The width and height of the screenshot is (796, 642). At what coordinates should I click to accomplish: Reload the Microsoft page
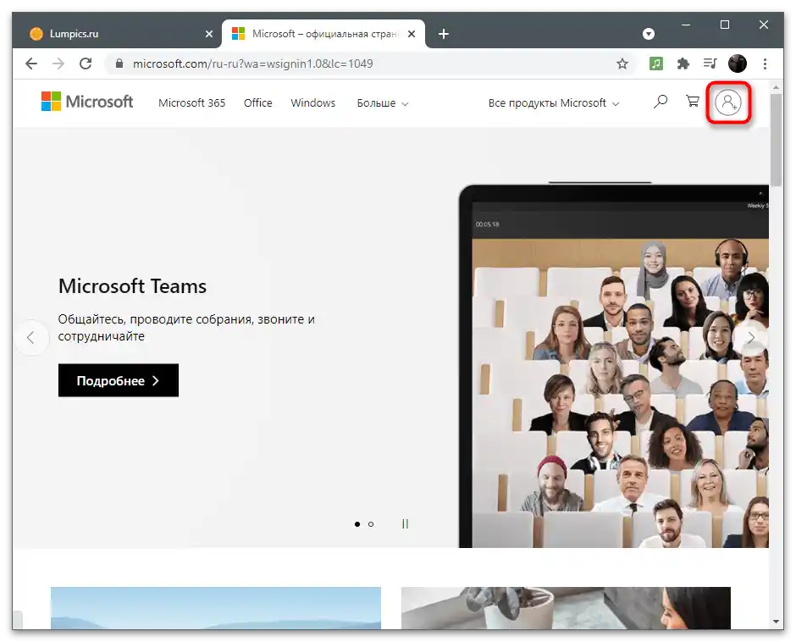tap(86, 64)
